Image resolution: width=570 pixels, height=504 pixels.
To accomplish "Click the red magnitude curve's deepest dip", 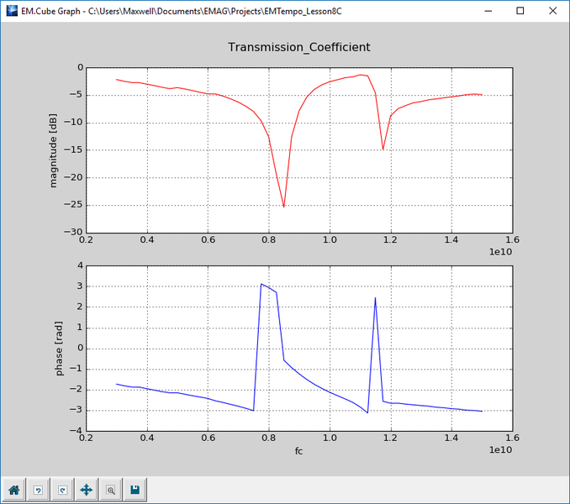I will point(284,207).
